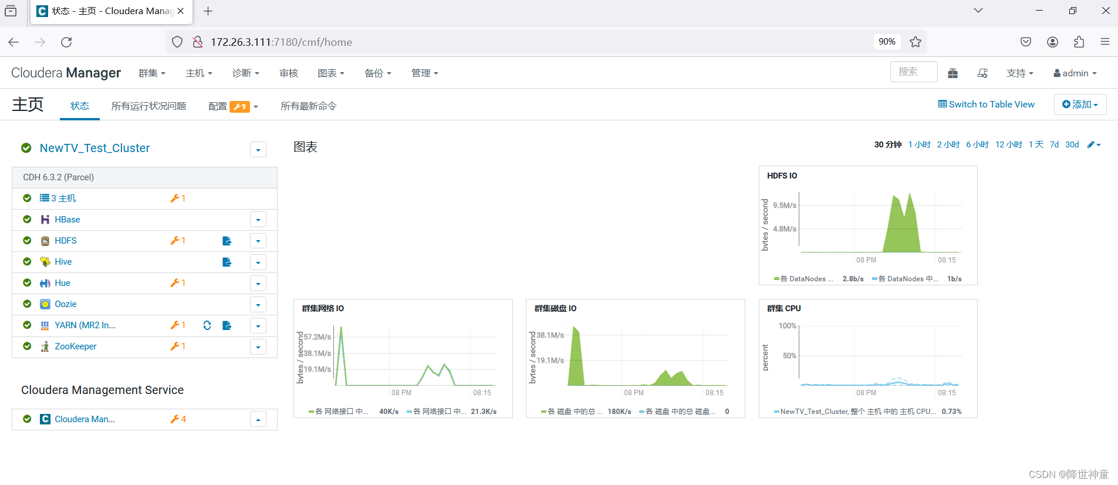Open Firefox extensions puzzle icon
This screenshot has width=1118, height=485.
pyautogui.click(x=1079, y=42)
